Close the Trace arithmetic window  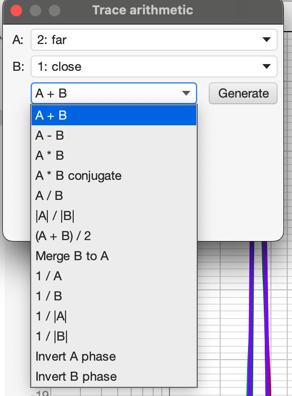pos(16,10)
